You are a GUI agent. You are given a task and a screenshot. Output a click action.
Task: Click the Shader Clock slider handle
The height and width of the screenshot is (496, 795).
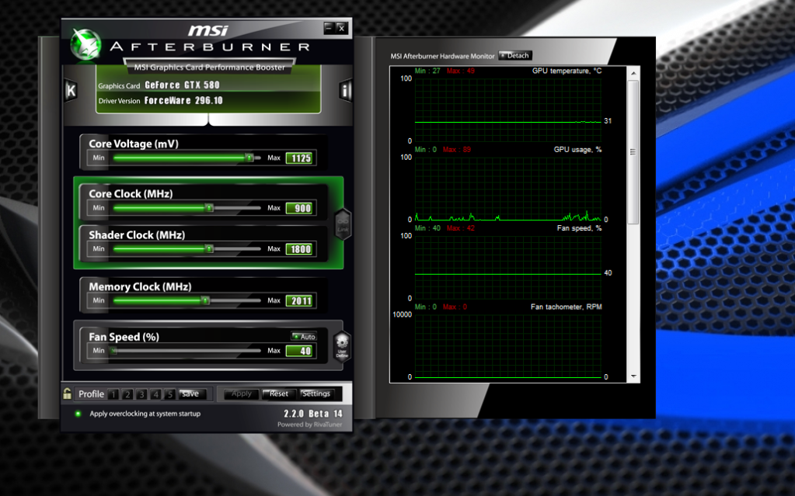(x=209, y=248)
